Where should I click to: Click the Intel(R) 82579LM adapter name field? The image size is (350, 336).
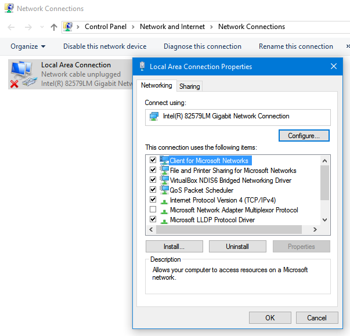238,117
